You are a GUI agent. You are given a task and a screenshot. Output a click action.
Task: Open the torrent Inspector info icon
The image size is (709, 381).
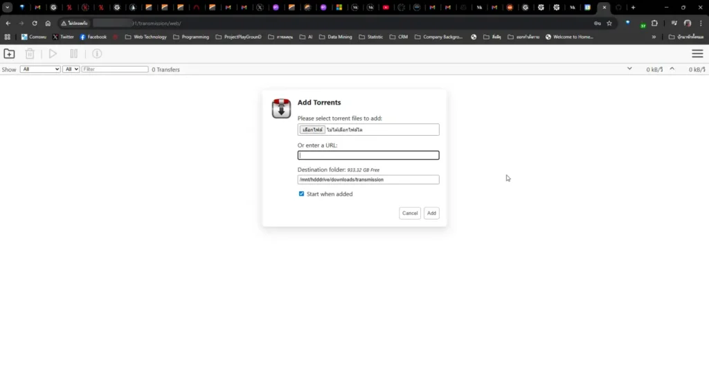point(97,53)
